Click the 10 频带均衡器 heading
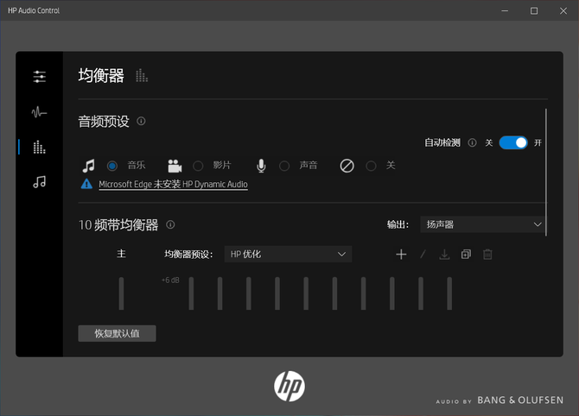Image resolution: width=579 pixels, height=416 pixels. (x=118, y=224)
